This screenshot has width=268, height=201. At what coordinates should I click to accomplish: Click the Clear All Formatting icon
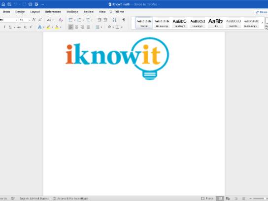pos(61,20)
